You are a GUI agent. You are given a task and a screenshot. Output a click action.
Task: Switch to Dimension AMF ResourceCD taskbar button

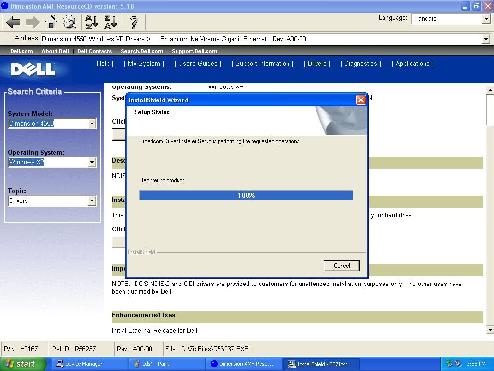(x=244, y=364)
